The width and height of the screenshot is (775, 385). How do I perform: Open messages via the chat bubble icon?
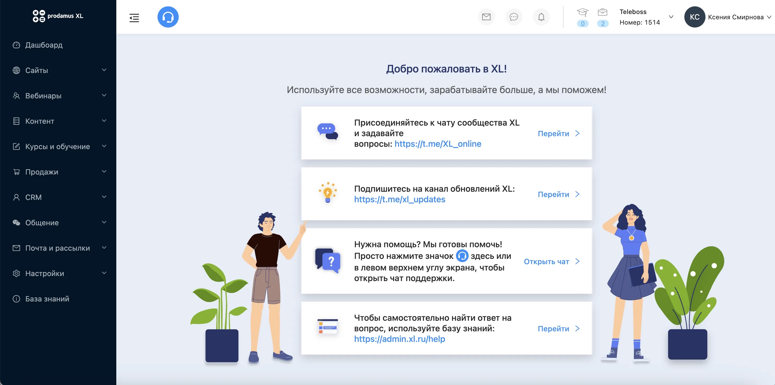pos(514,17)
